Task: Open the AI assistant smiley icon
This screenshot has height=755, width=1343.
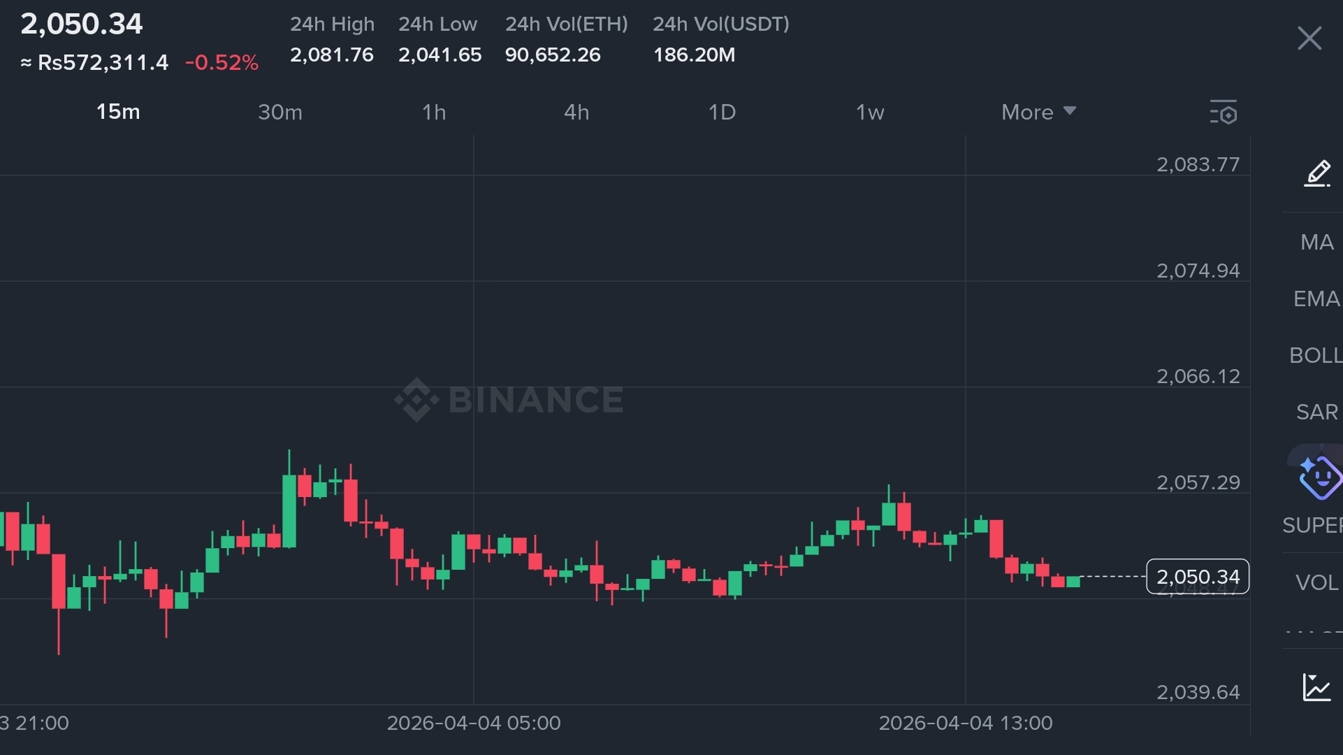Action: (1319, 477)
